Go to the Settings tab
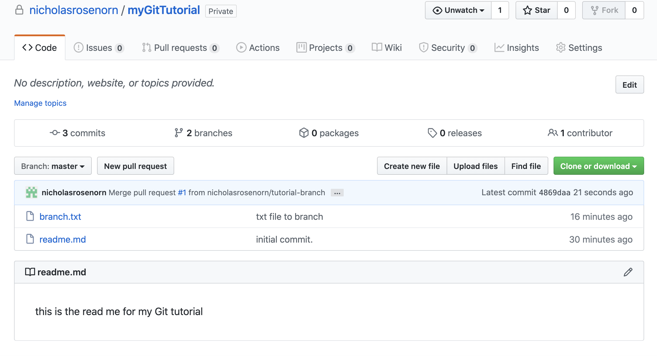 pos(579,48)
